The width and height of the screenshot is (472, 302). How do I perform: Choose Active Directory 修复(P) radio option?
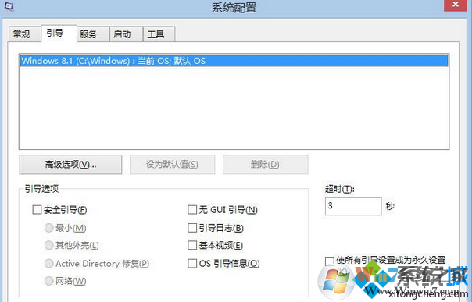pyautogui.click(x=48, y=264)
